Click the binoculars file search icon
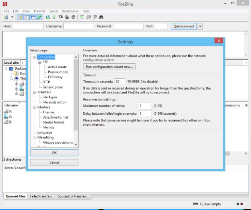The height and width of the screenshot is (210, 251). click(x=101, y=17)
